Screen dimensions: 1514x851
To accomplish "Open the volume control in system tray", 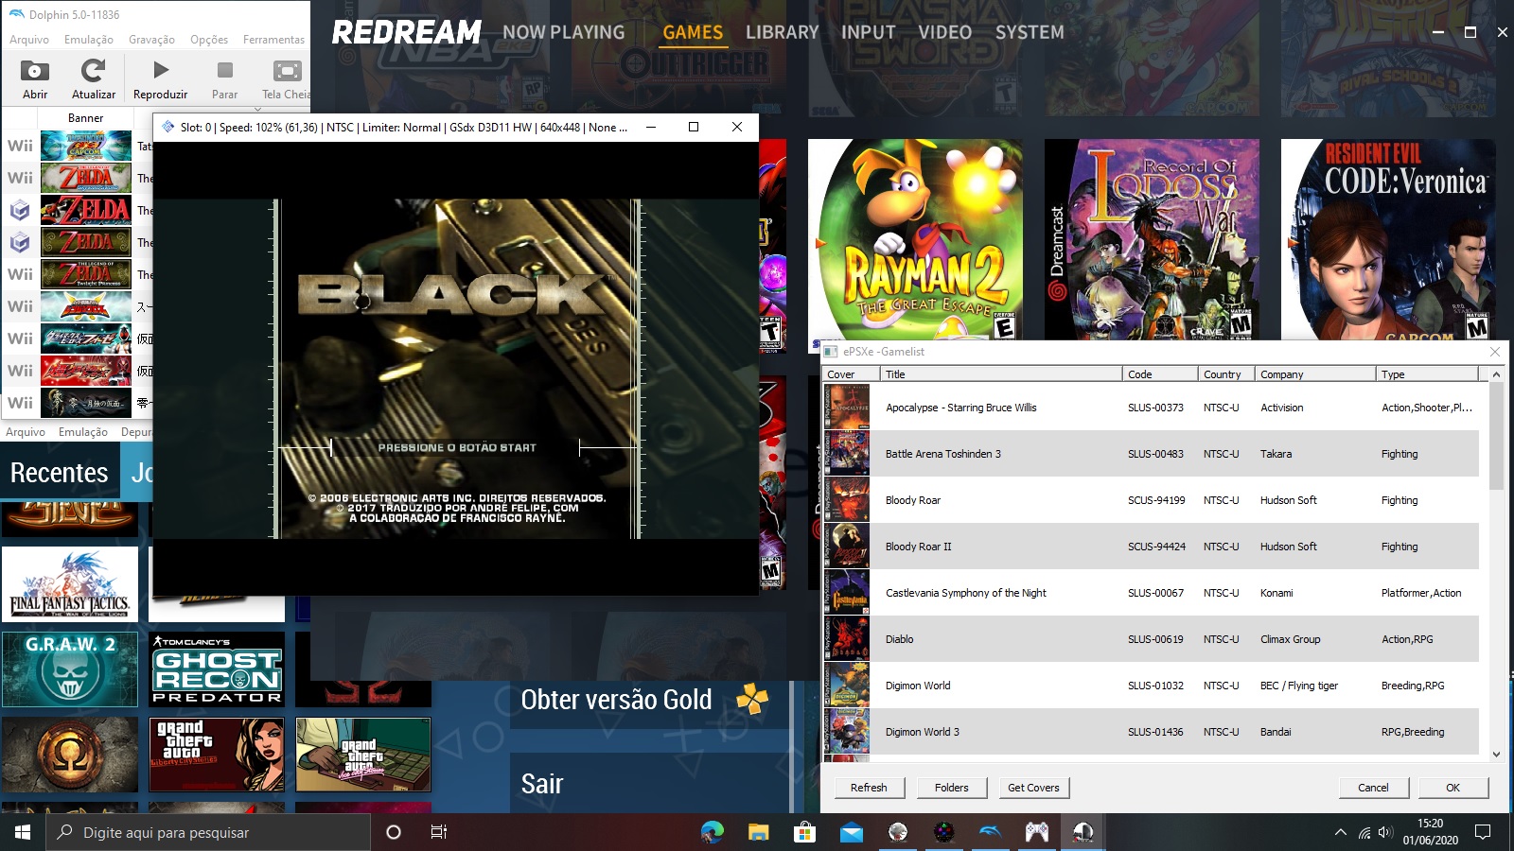I will click(1385, 832).
